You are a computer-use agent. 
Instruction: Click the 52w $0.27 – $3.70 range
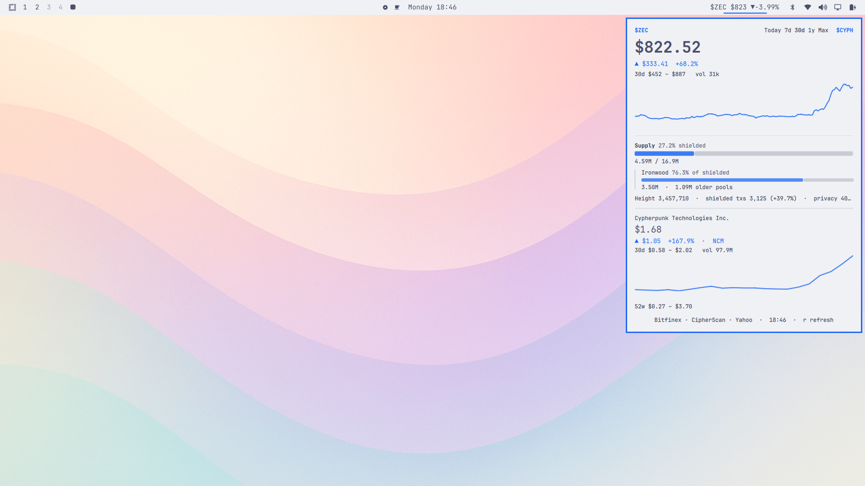click(663, 306)
